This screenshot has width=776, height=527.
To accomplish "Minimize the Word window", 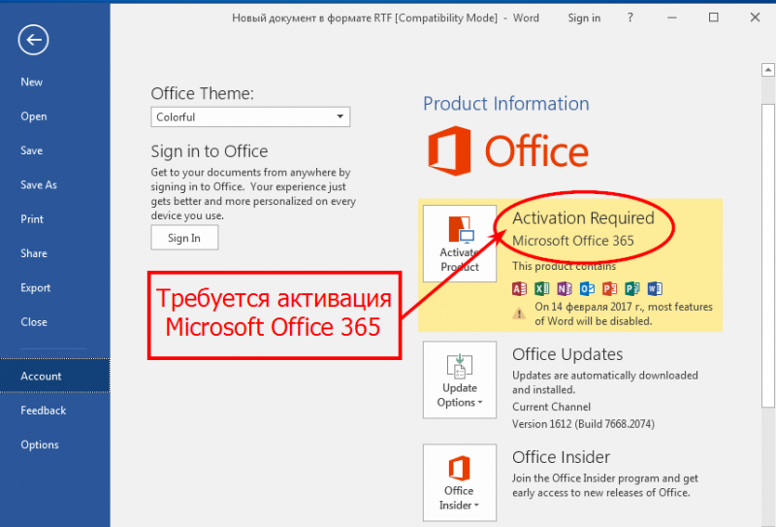I will 672,17.
